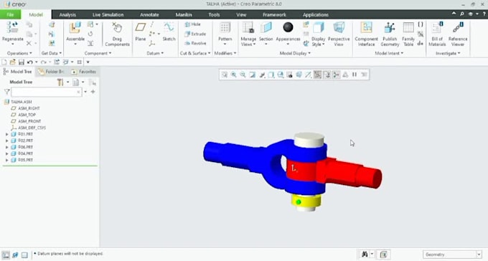This screenshot has height=261, width=488.
Task: Select the Revolve tool
Action: tap(195, 43)
